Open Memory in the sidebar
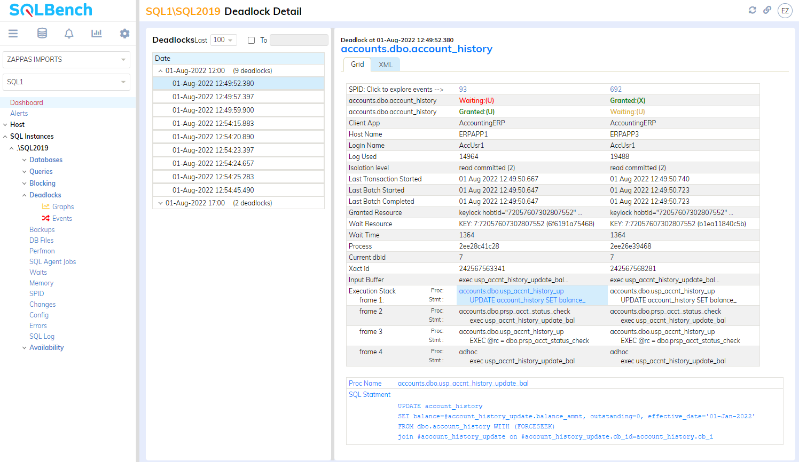 [42, 283]
